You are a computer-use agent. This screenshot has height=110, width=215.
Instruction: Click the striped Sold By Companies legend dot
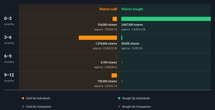point(23,107)
